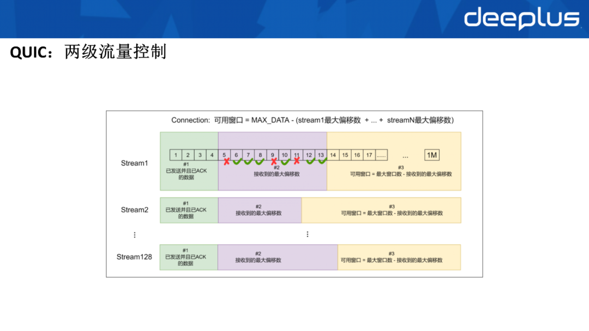Click the green check under packet 6
589x331 pixels.
[x=237, y=162]
